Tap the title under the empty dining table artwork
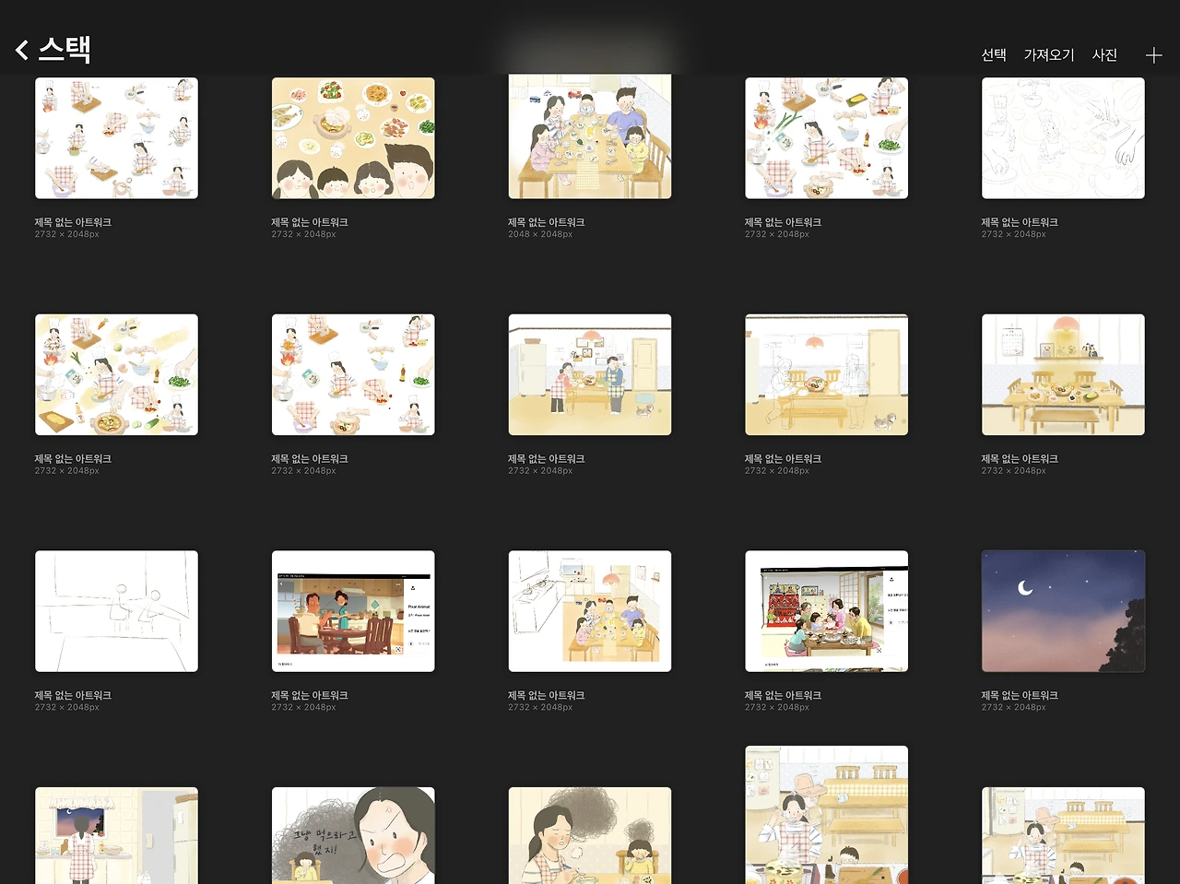Image resolution: width=1180 pixels, height=884 pixels. coord(1020,459)
